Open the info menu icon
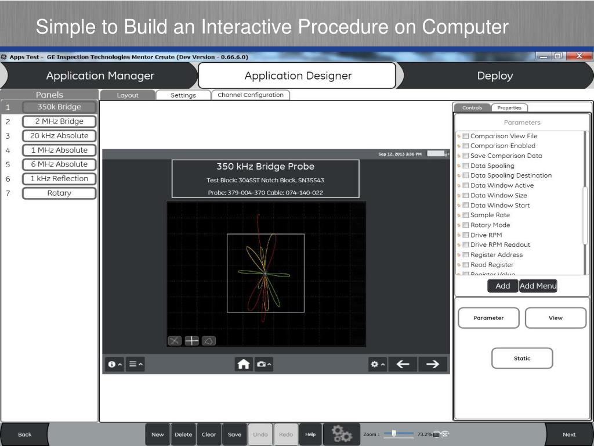This screenshot has height=446, width=594. pos(114,364)
